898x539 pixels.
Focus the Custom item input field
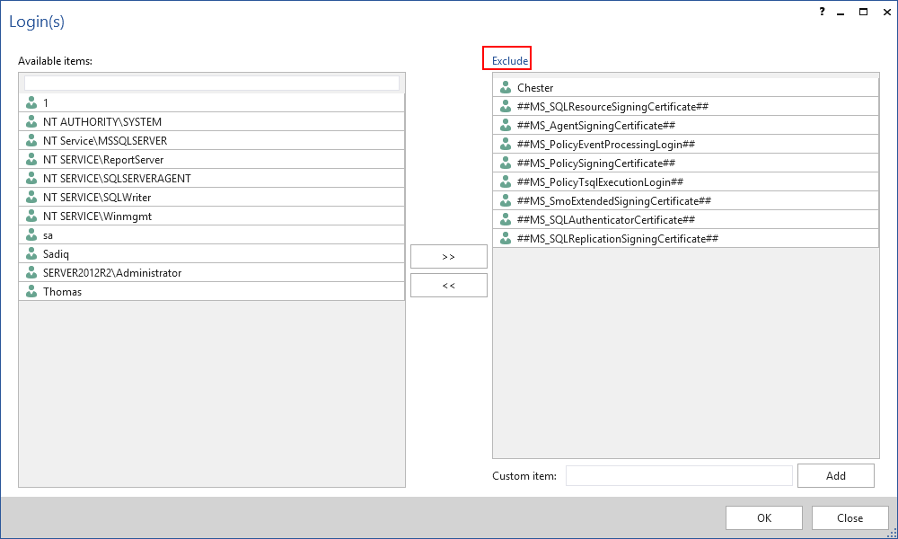679,475
